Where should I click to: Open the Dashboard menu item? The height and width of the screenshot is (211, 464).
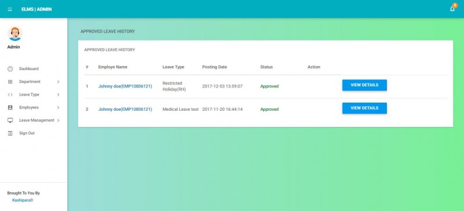pyautogui.click(x=29, y=68)
